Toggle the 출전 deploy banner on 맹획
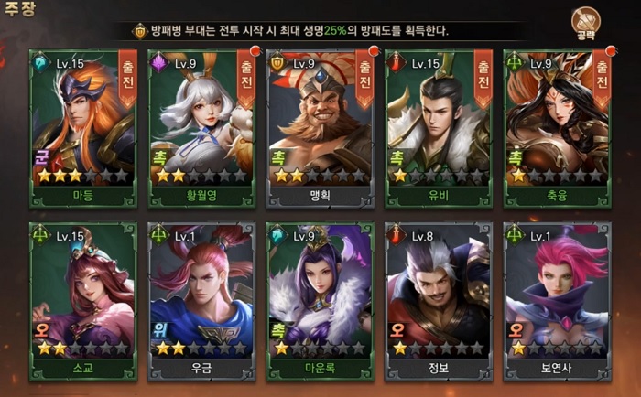The width and height of the screenshot is (641, 397). pos(364,79)
